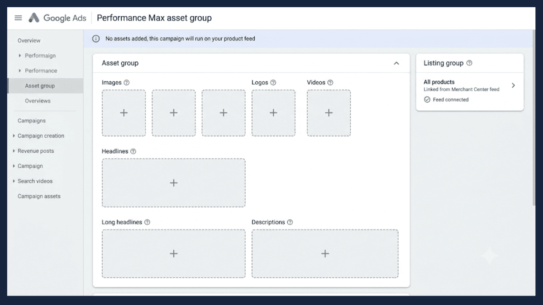Open Overviews in sidebar
This screenshot has width=543, height=305.
(38, 101)
